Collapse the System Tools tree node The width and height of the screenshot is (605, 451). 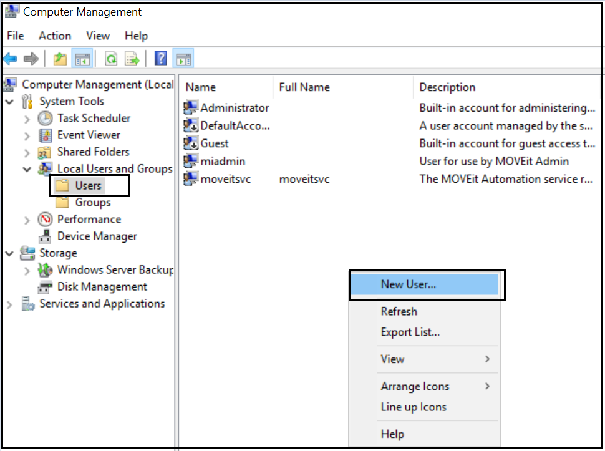pyautogui.click(x=9, y=102)
